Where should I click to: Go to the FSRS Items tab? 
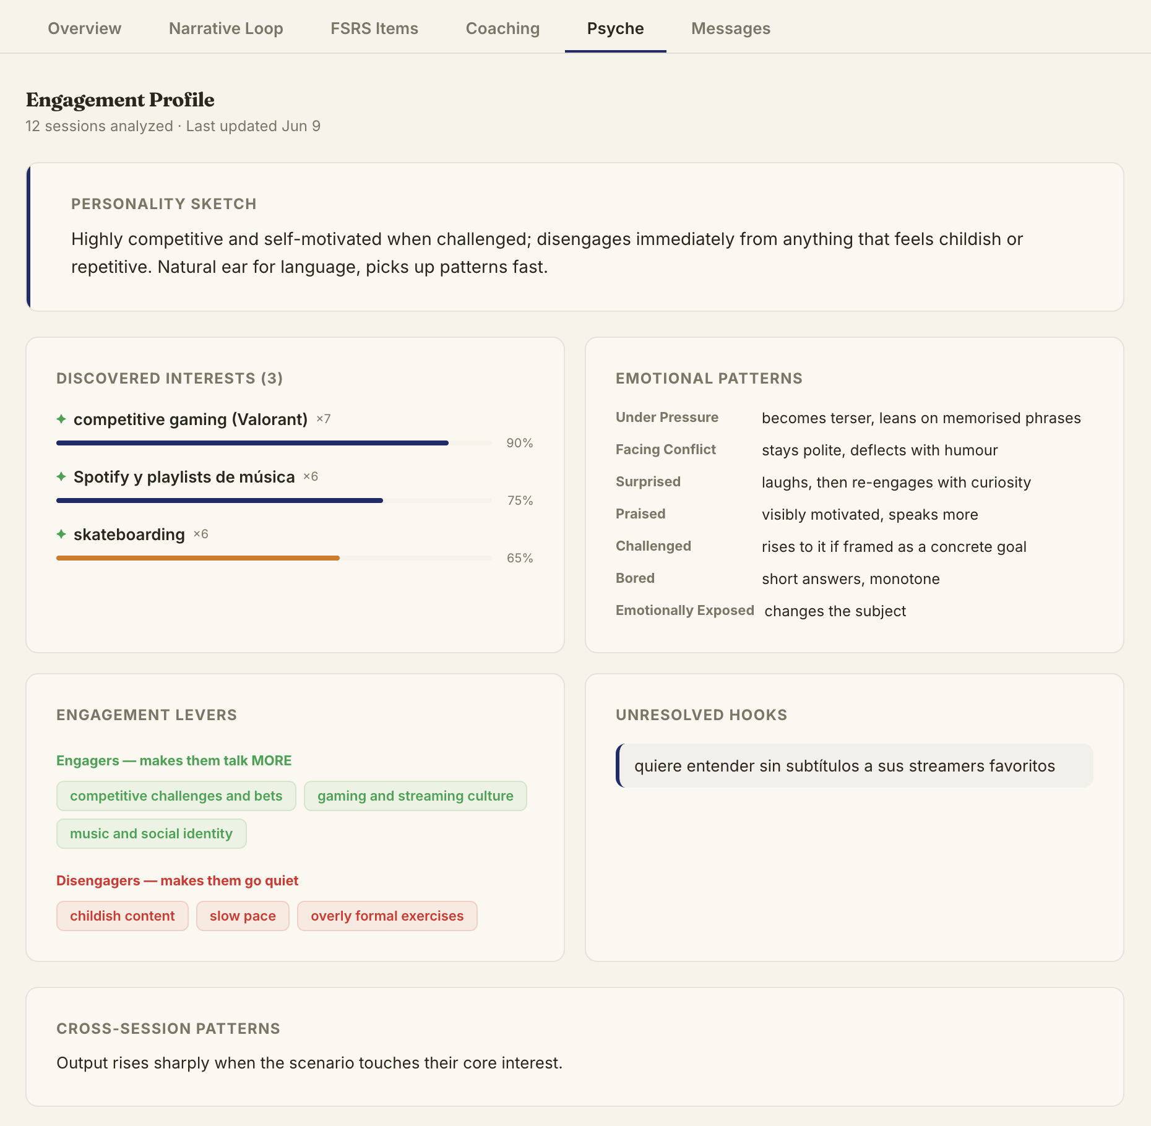pyautogui.click(x=374, y=28)
